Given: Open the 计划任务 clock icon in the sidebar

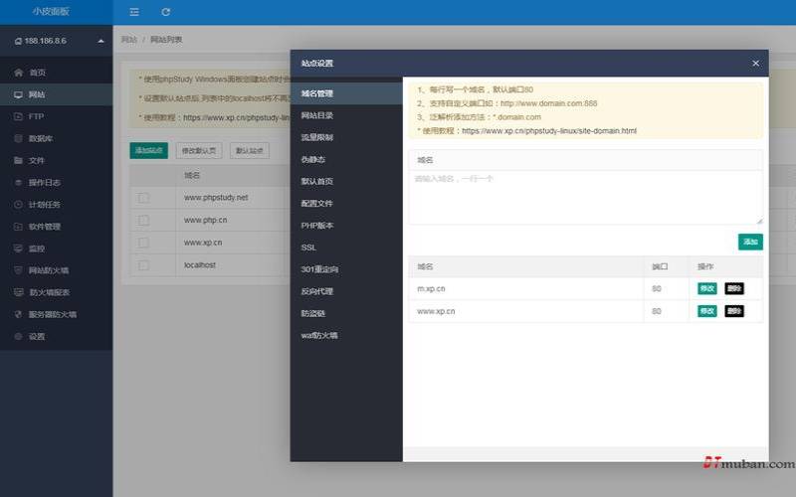Looking at the screenshot, I should [18, 205].
